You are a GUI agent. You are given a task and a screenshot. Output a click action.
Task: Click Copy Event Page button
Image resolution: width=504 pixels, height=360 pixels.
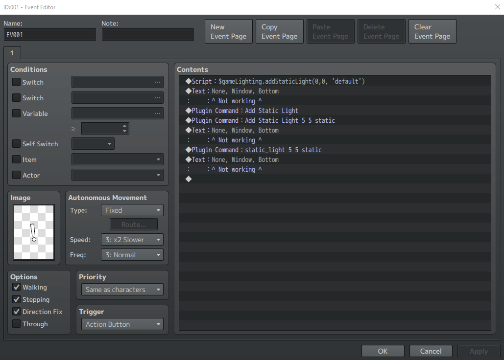[279, 31]
